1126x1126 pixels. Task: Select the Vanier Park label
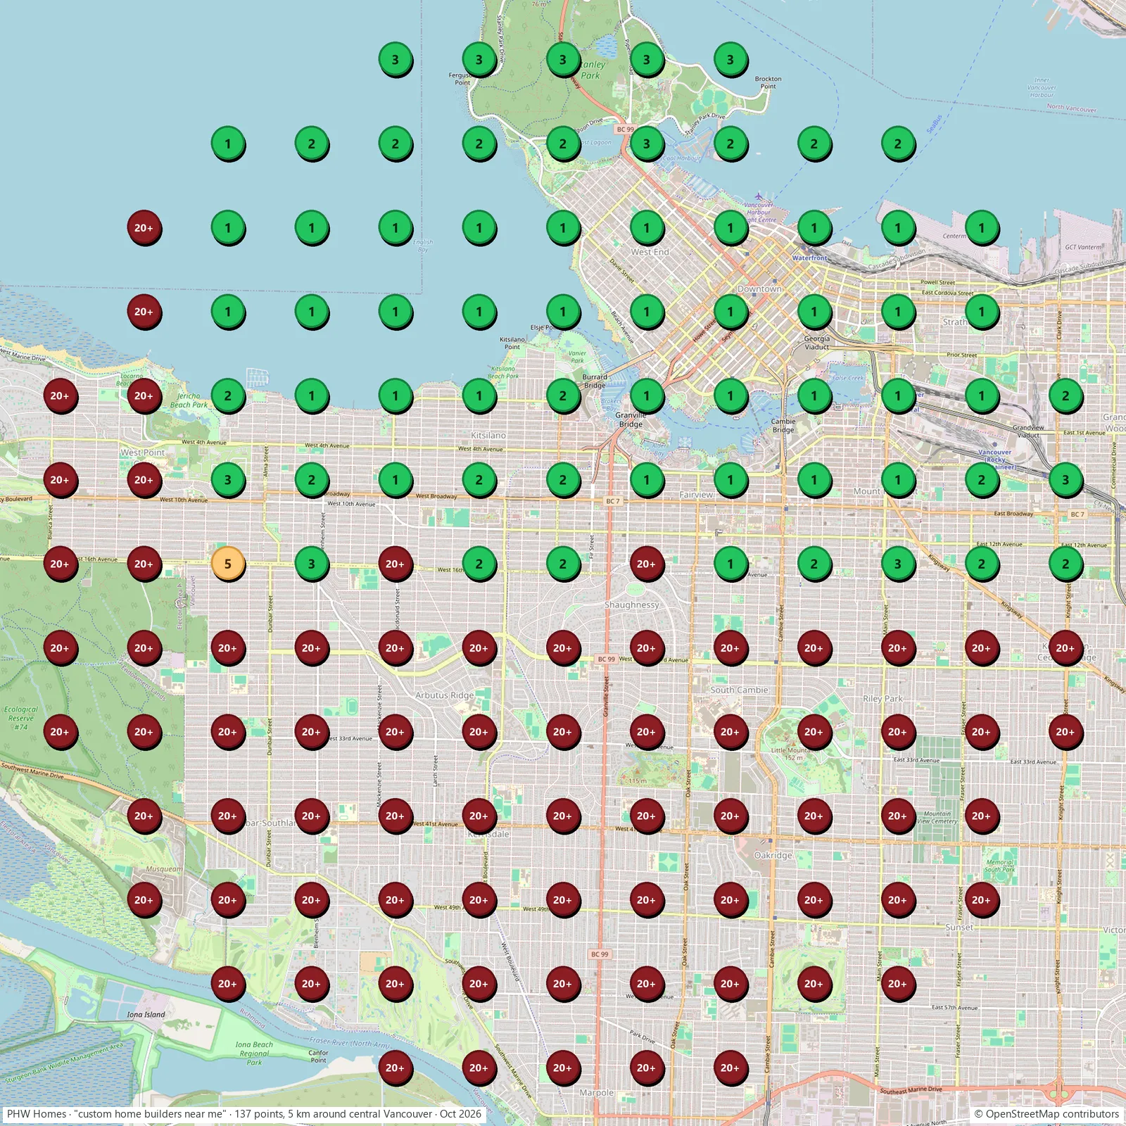pos(577,357)
